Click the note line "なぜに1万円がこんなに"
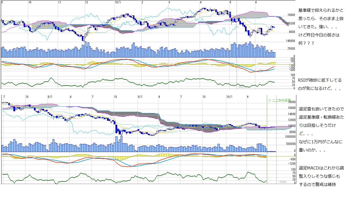Image resolution: width=351 pixels, height=207 pixels. pyautogui.click(x=321, y=142)
